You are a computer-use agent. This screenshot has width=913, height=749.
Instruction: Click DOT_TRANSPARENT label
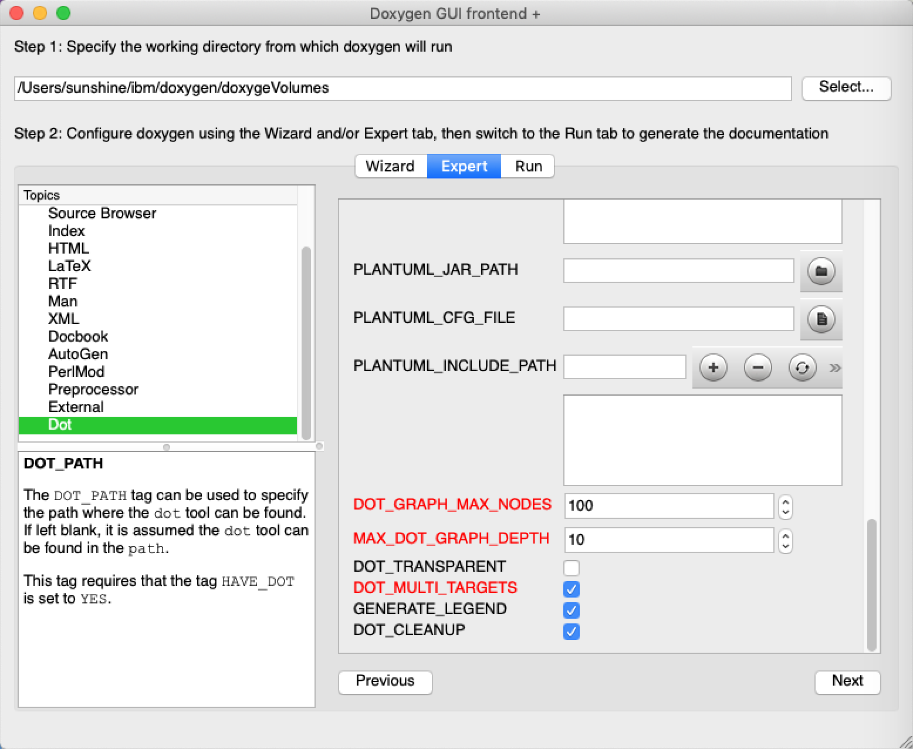coord(430,566)
